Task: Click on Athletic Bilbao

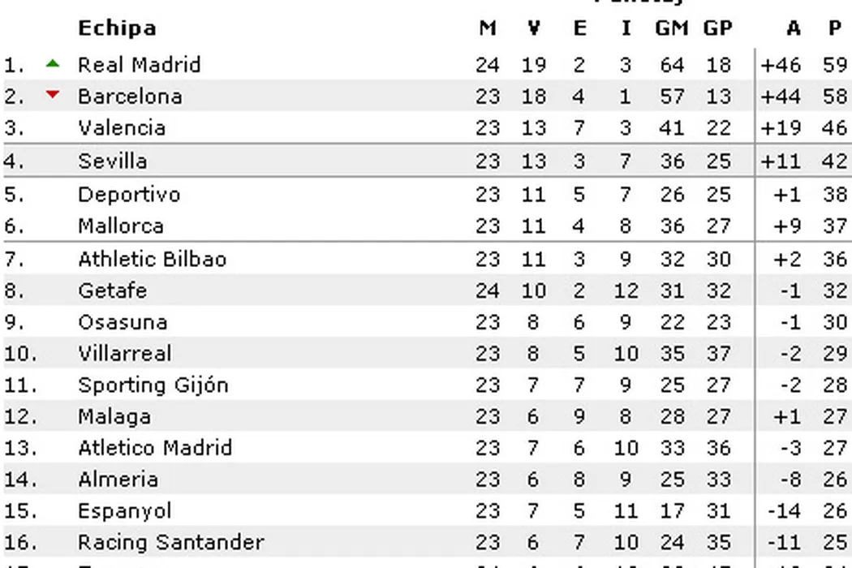Action: [152, 260]
